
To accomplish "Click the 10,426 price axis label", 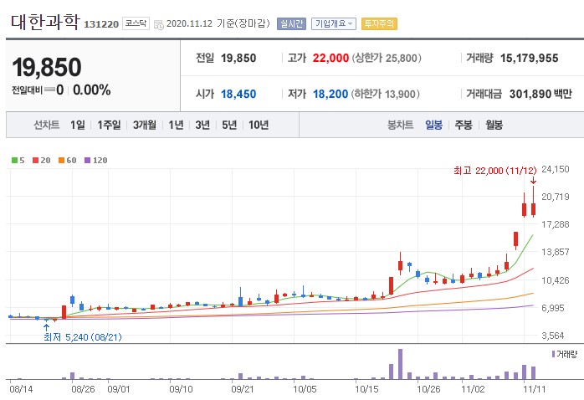I will pyautogui.click(x=556, y=280).
